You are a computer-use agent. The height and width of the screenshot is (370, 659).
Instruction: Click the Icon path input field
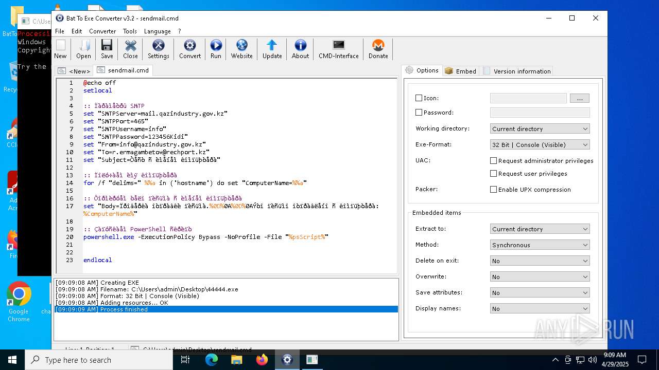point(528,98)
